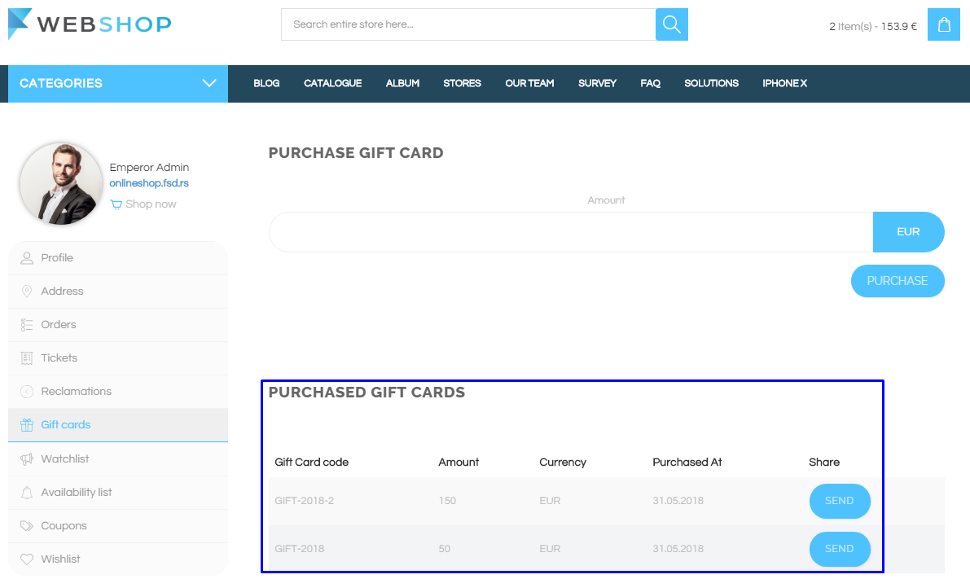Click the Coupons tag icon
The height and width of the screenshot is (579, 970).
(27, 526)
